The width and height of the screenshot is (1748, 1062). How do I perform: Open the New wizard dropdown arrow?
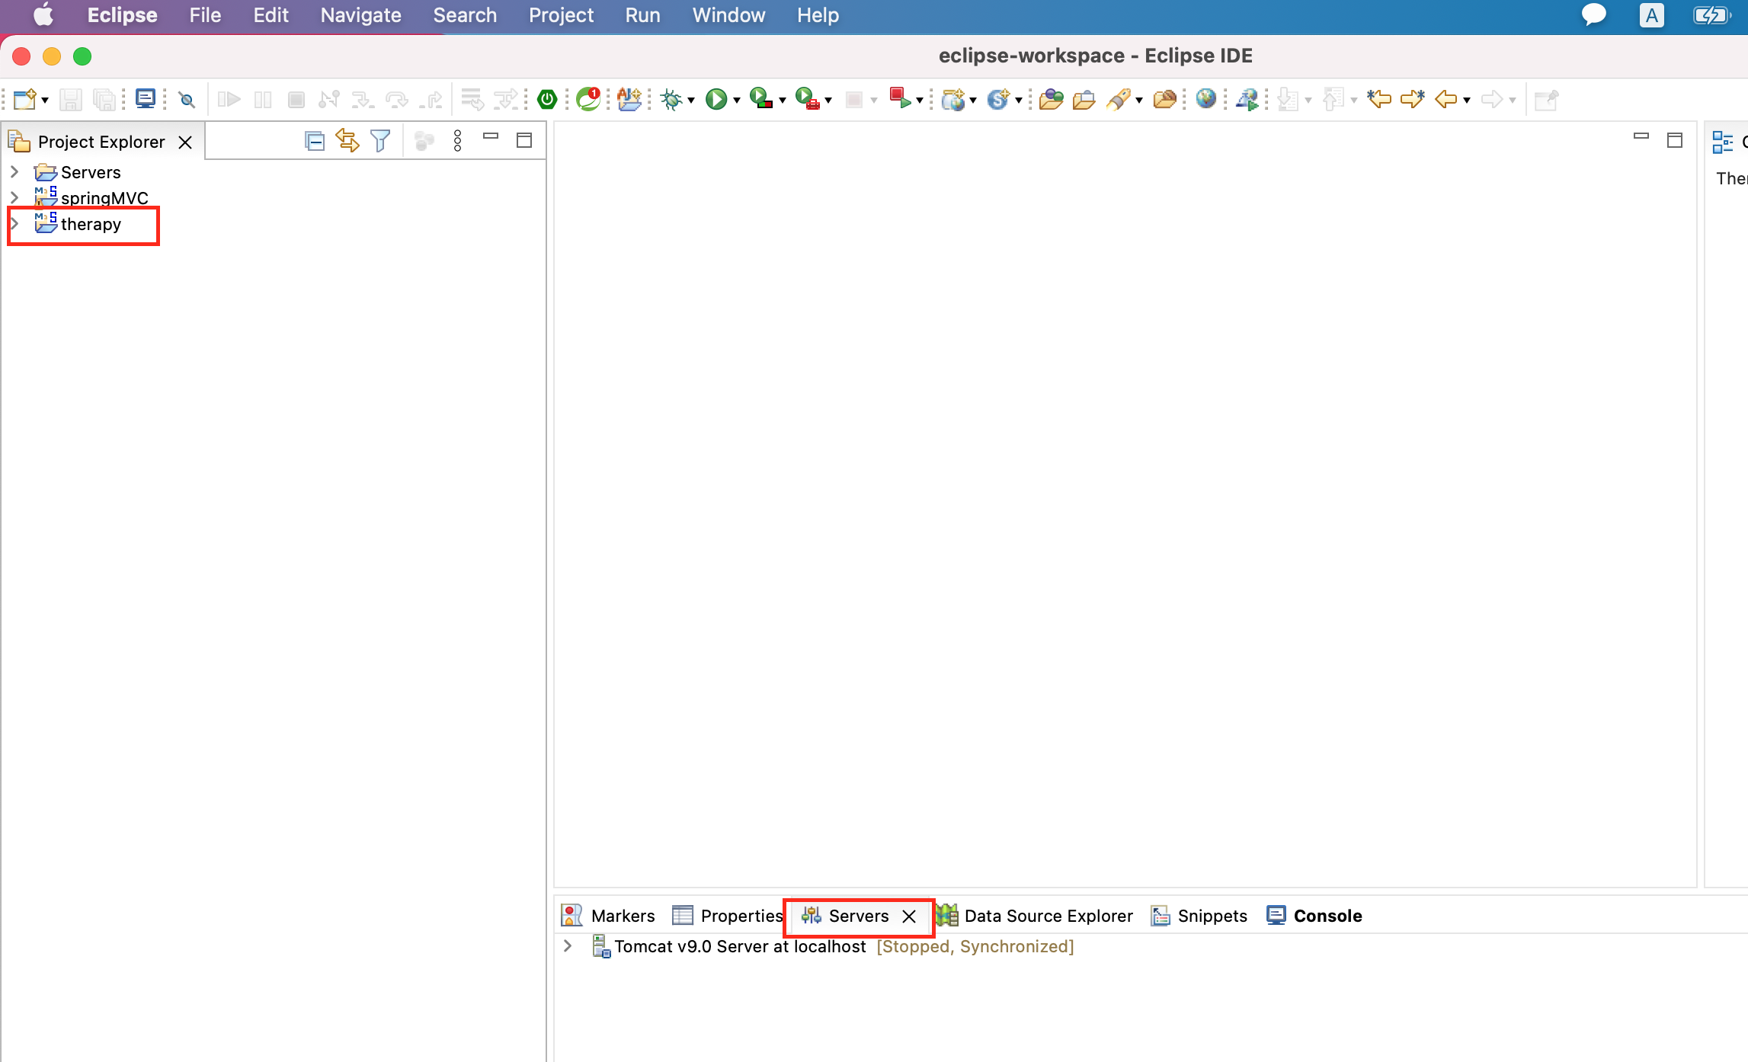pyautogui.click(x=45, y=101)
